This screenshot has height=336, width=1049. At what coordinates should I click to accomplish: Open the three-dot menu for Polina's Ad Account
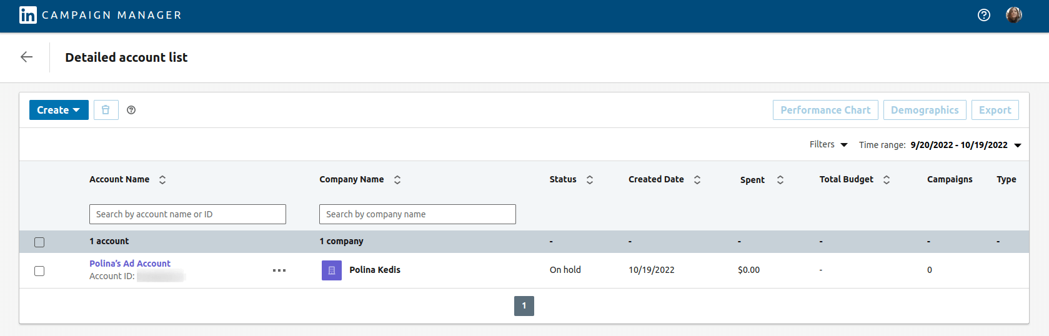click(279, 270)
